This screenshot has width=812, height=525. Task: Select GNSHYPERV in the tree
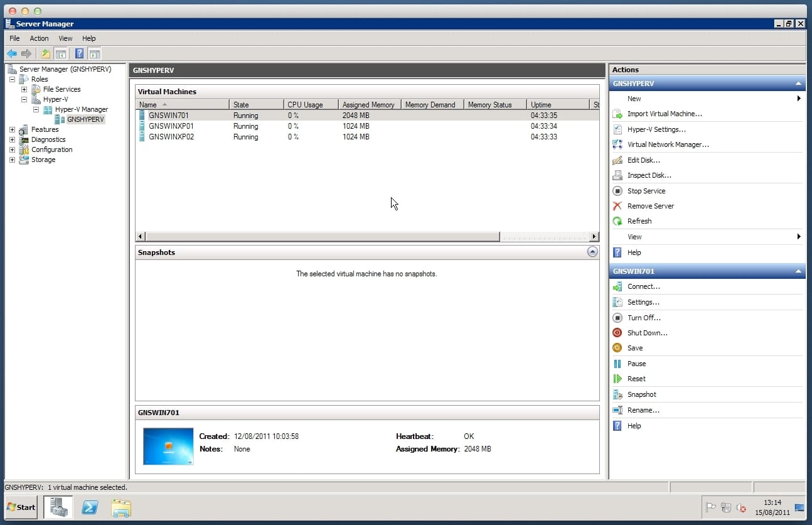[x=85, y=119]
